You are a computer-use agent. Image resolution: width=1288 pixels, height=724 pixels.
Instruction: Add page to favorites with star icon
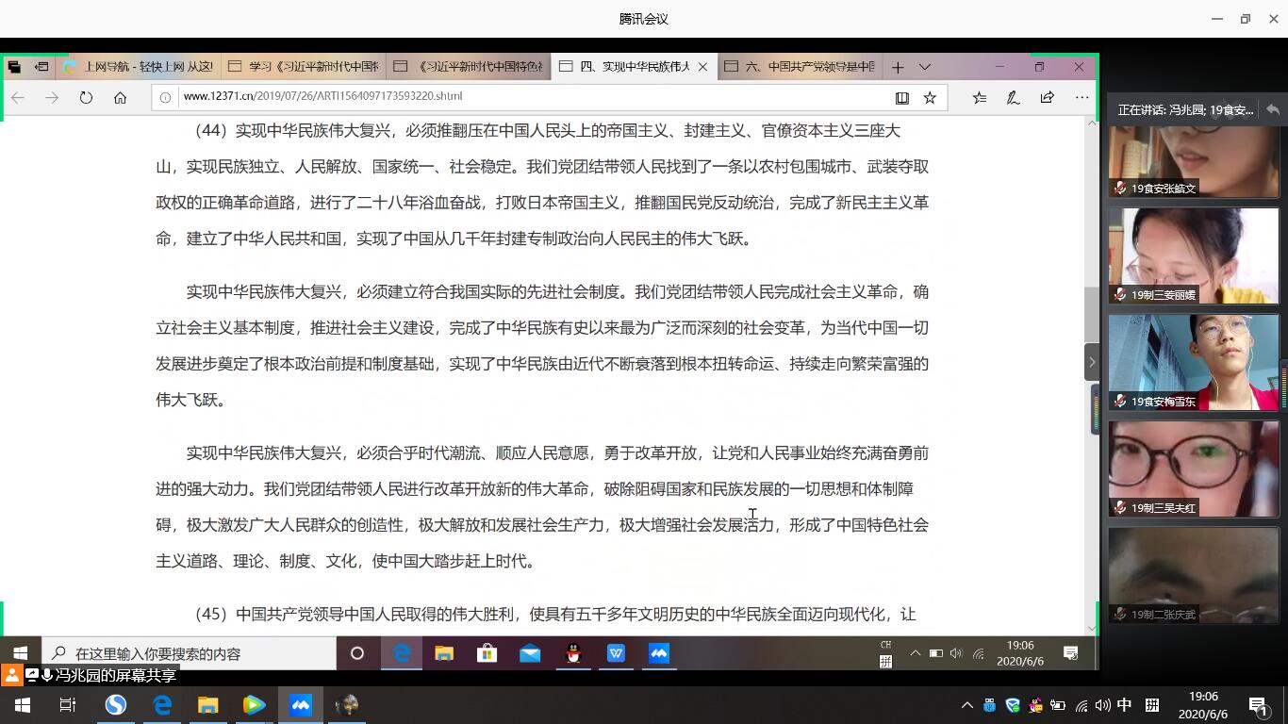tap(930, 97)
